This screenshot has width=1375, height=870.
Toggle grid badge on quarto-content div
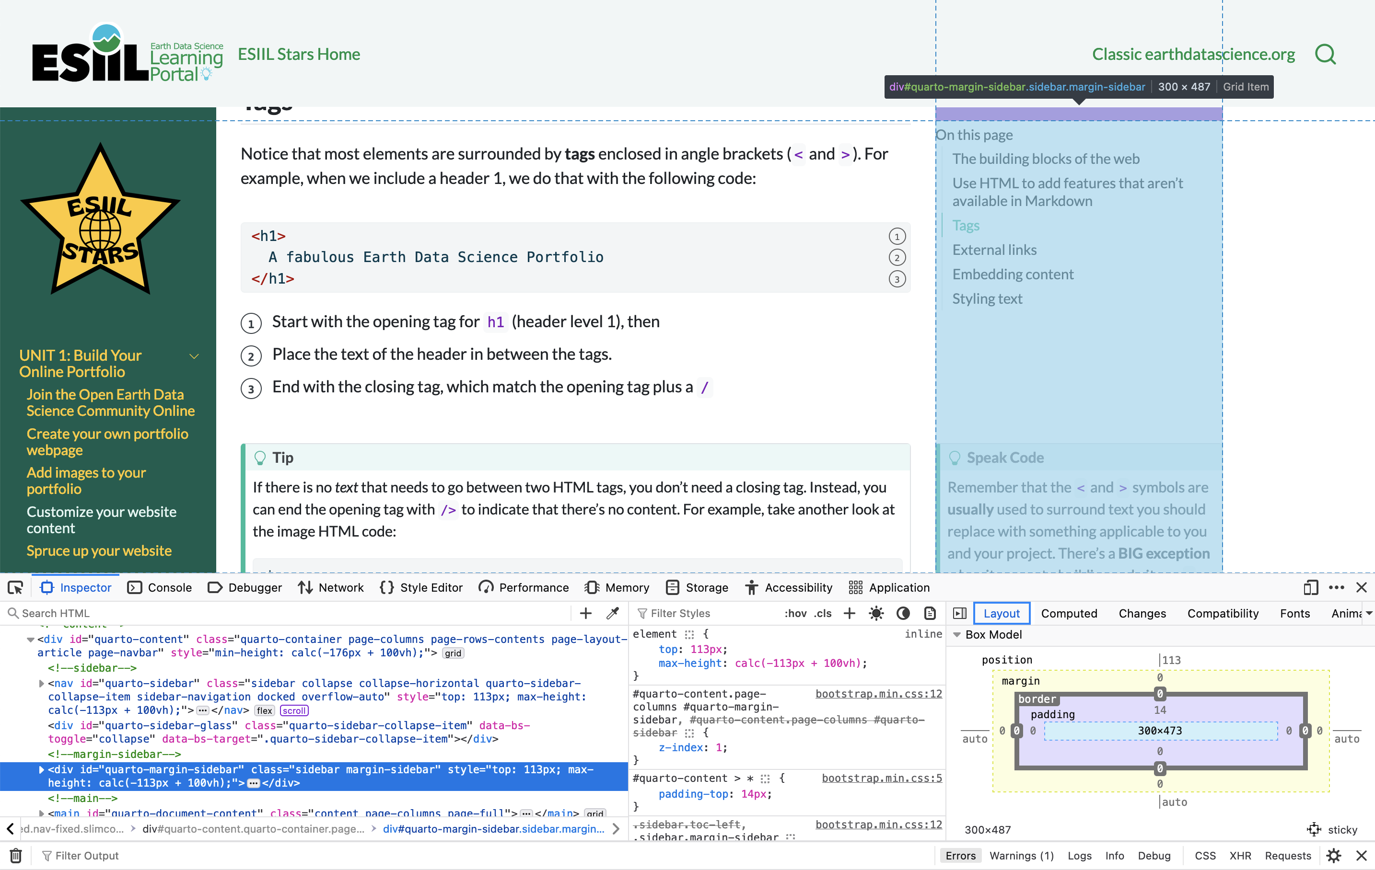(453, 653)
